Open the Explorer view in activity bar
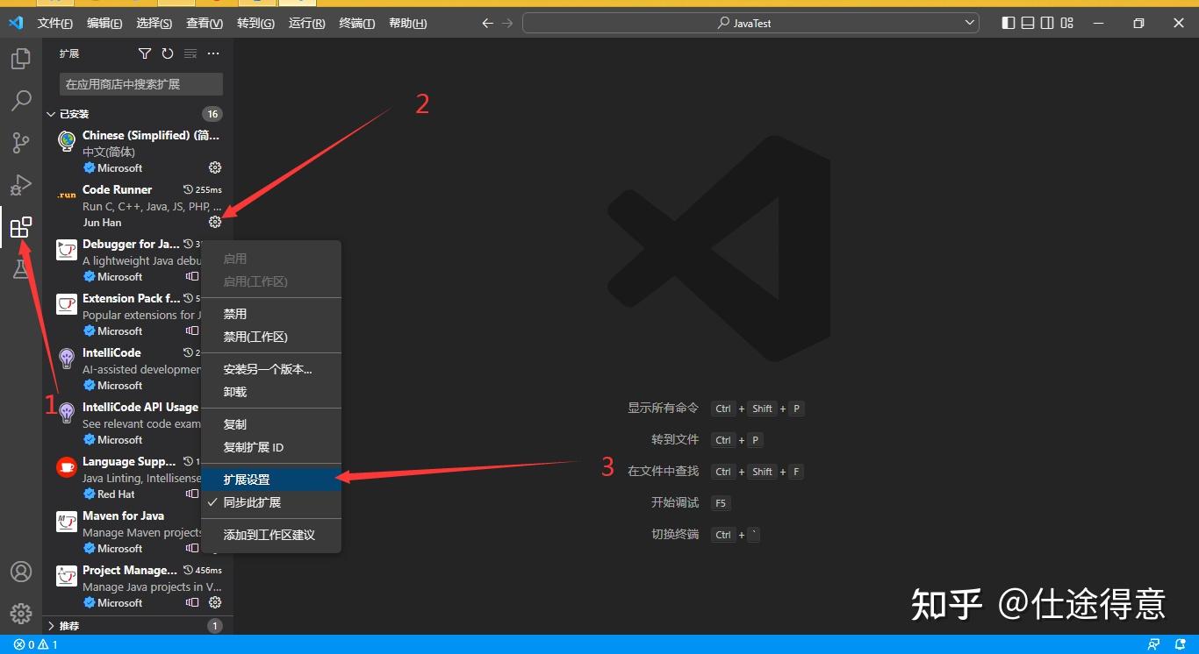This screenshot has height=654, width=1199. pos(21,59)
